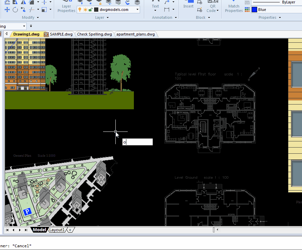The height and width of the screenshot is (250, 302).
Task: Open the quick access customize arrow
Action: 31,26
